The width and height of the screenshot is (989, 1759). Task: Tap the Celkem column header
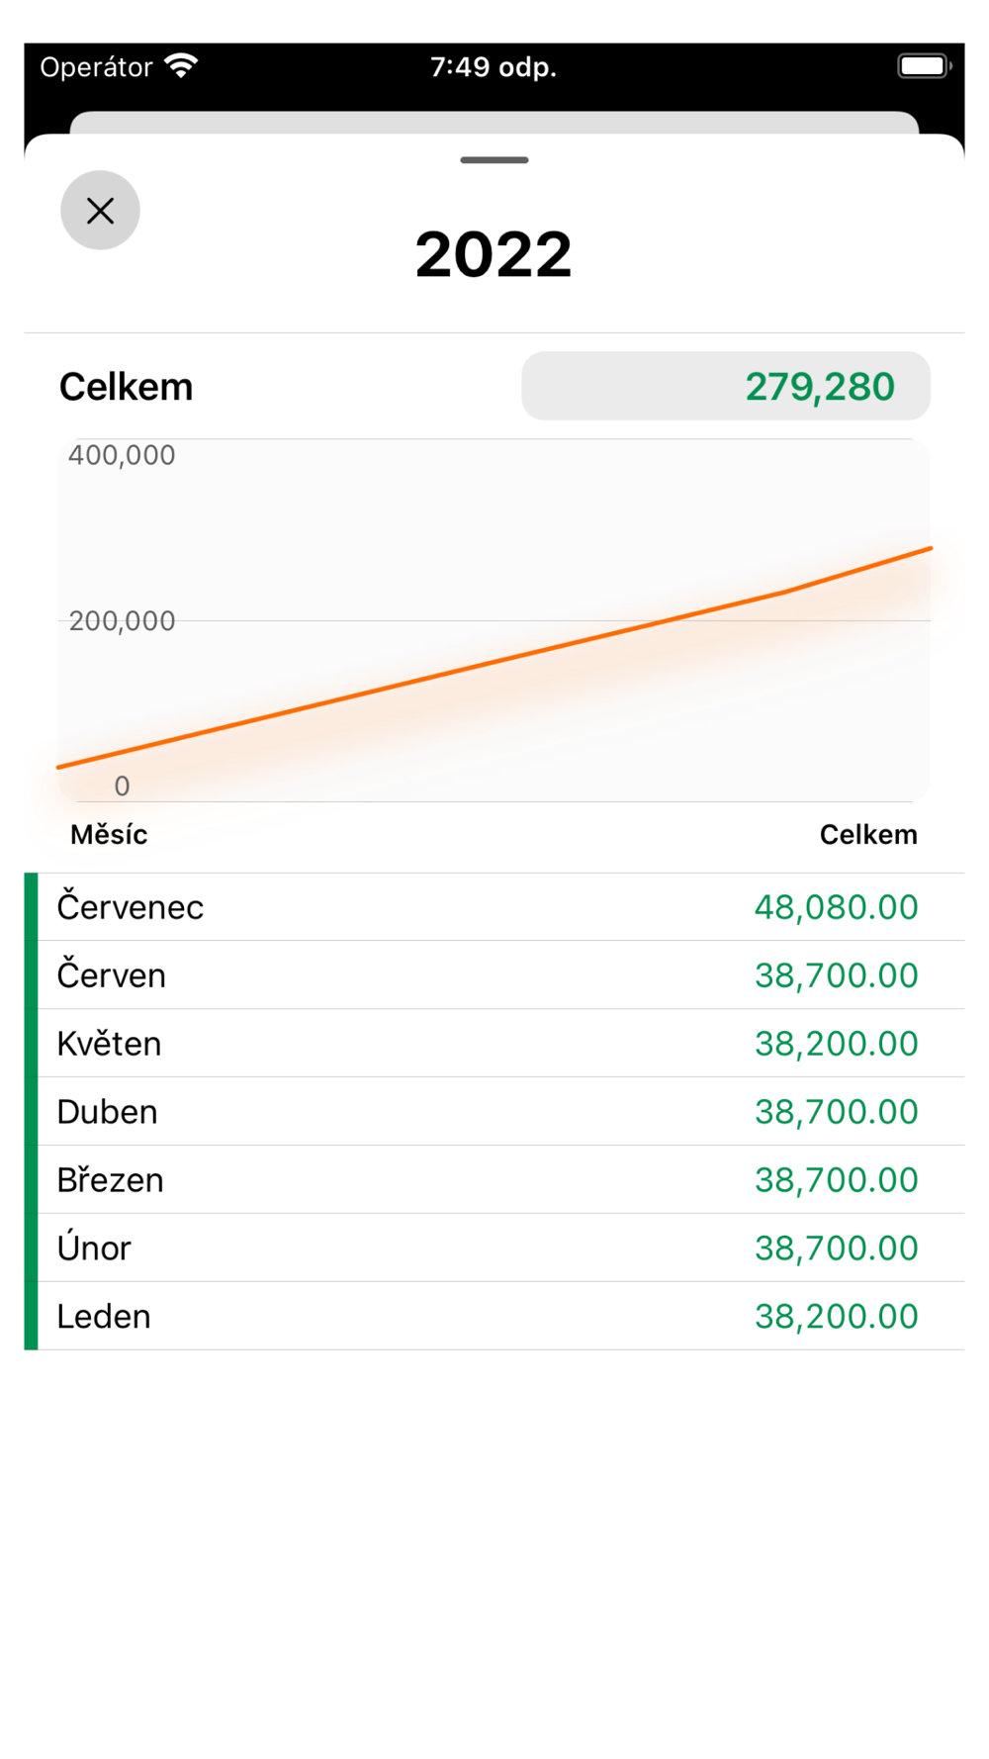pos(868,835)
